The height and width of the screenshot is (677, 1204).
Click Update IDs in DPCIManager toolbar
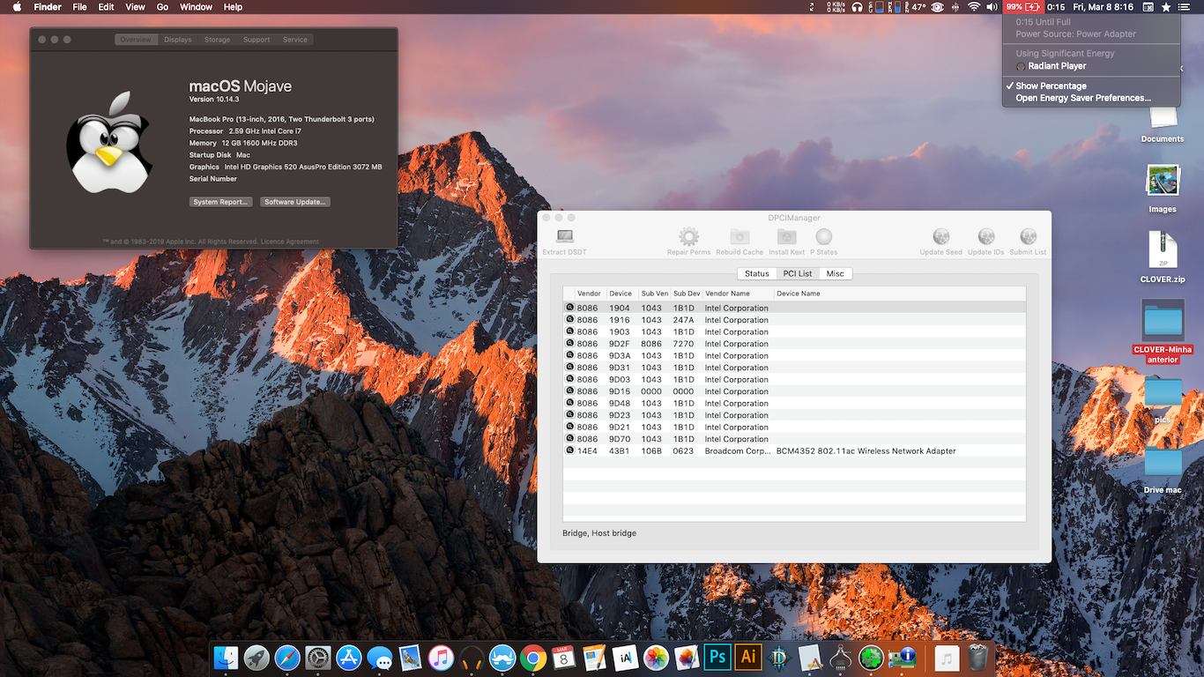pyautogui.click(x=986, y=242)
